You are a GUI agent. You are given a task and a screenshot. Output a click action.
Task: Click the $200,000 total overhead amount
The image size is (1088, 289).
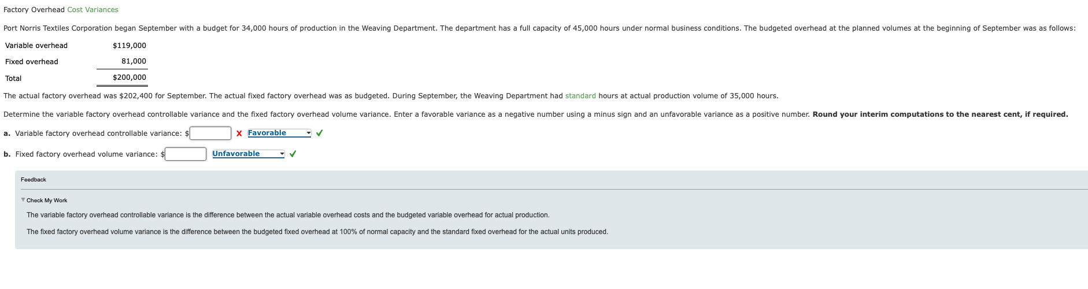point(129,77)
